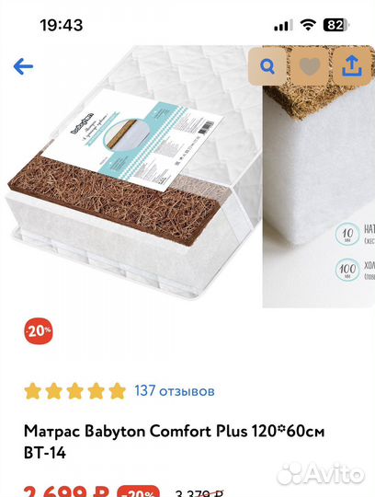The image size is (375, 497).
Task: Open the search magnifier icon
Action: tap(267, 66)
